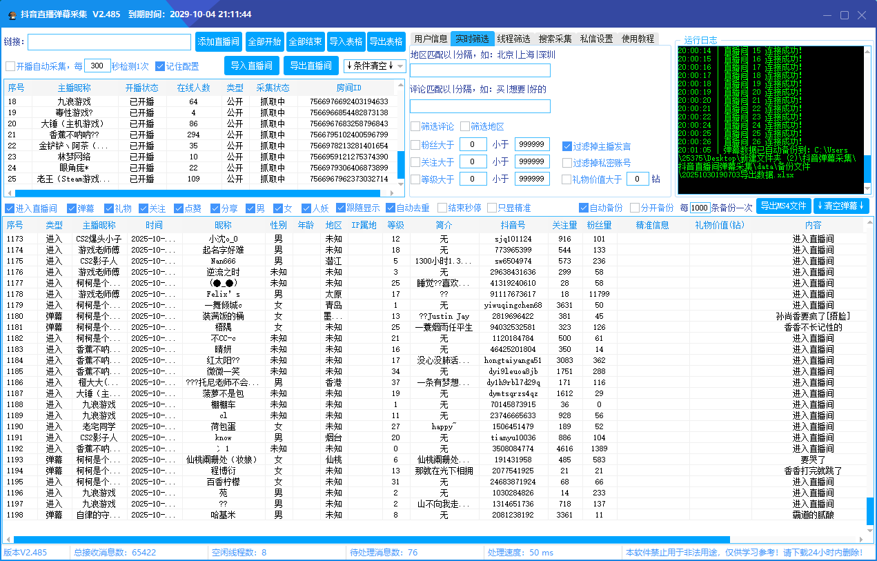Click the 等级 column header
The image size is (877, 561).
(x=395, y=225)
